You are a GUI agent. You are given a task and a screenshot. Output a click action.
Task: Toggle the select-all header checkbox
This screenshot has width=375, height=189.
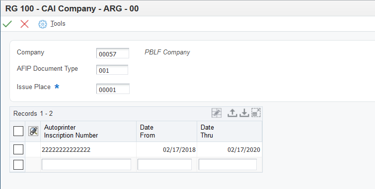tap(18, 131)
